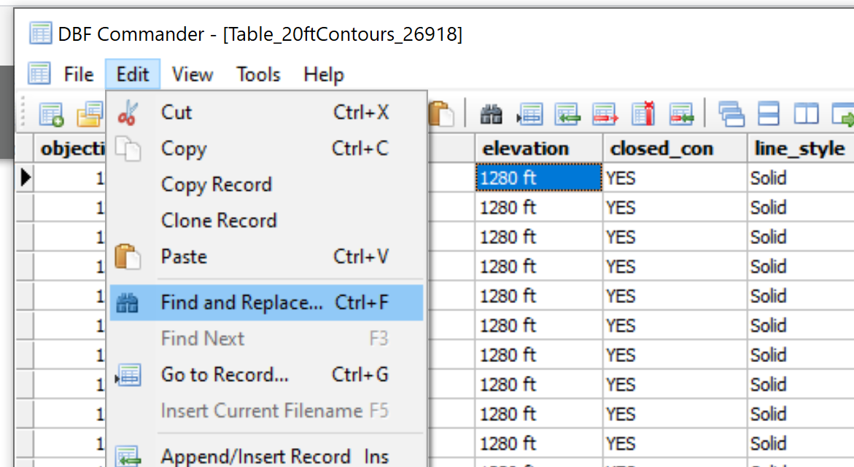
Task: Click the line_style column header
Action: (x=801, y=148)
